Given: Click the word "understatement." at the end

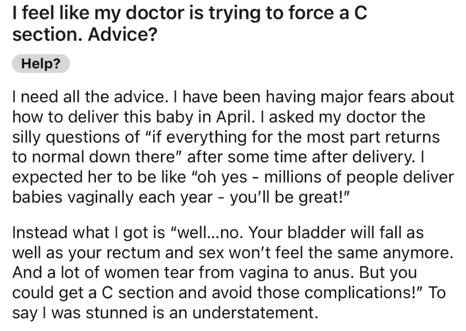Looking at the screenshot, I should click(x=255, y=313).
